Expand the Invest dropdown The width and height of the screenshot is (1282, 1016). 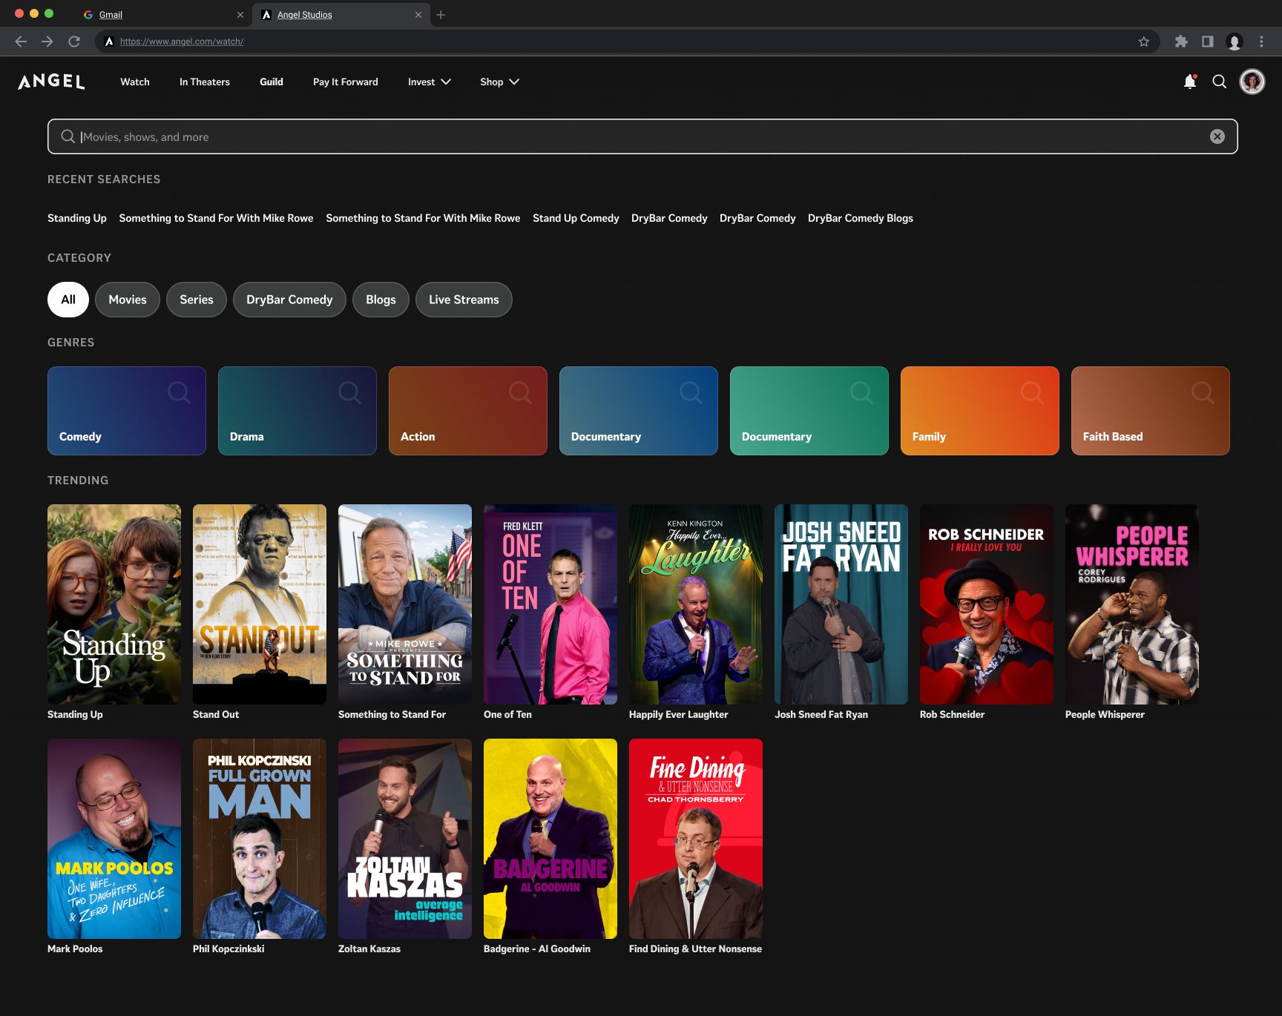[x=430, y=82]
